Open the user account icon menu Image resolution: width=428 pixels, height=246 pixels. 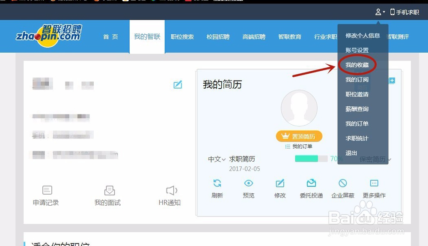click(x=380, y=12)
